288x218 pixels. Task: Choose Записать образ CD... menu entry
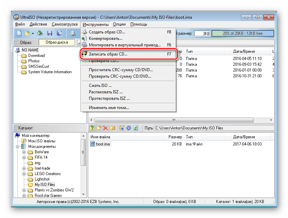click(x=128, y=54)
